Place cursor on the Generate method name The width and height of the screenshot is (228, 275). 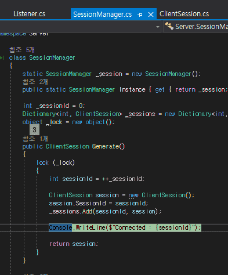point(106,146)
